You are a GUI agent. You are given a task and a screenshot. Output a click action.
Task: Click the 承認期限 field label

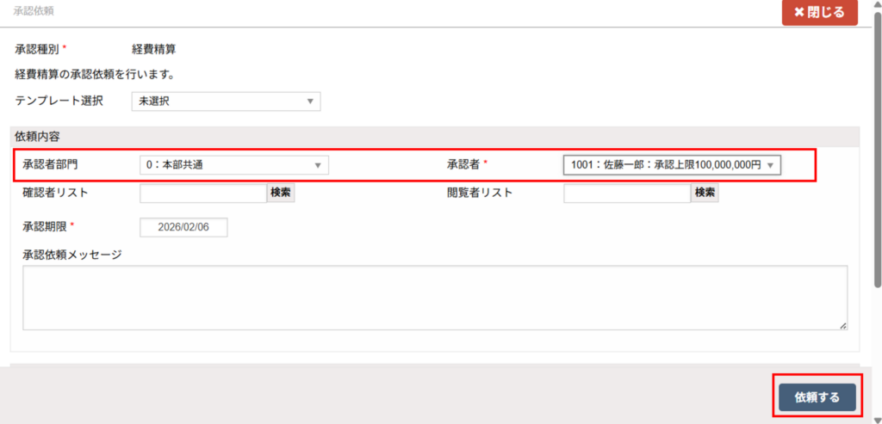[x=44, y=226]
